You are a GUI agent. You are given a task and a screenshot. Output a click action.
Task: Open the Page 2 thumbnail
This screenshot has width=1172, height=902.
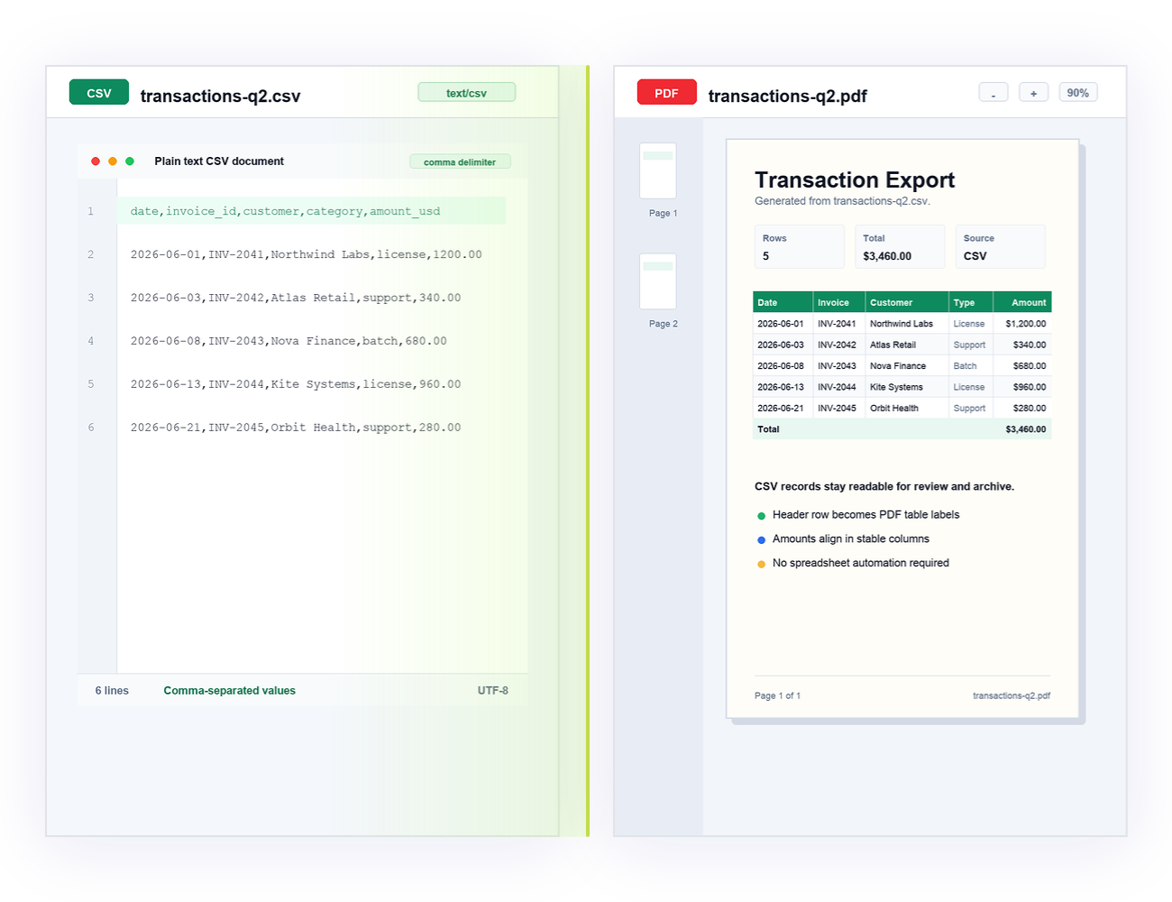coord(658,282)
